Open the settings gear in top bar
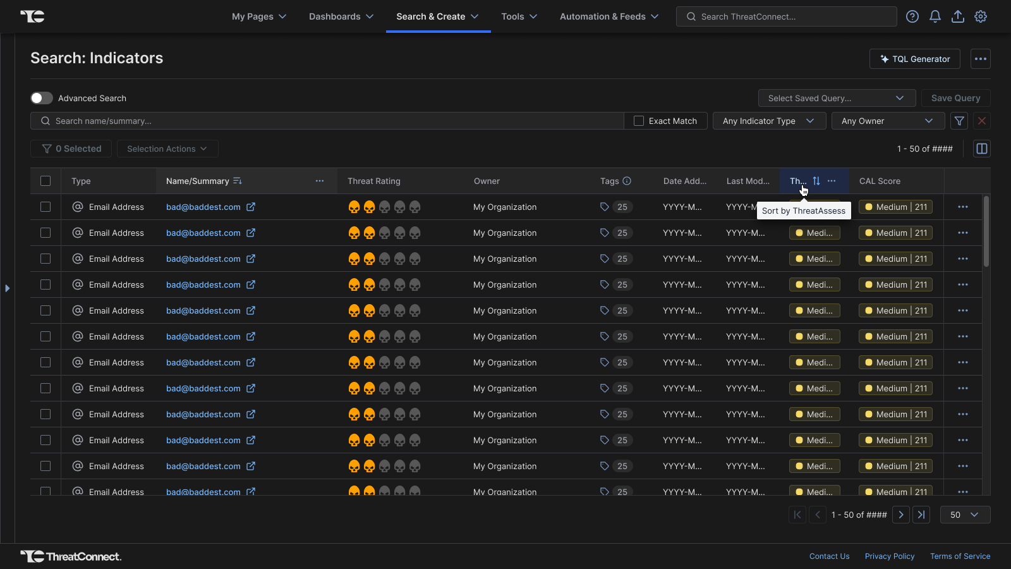Screen dimensions: 1011x569 [980, 16]
